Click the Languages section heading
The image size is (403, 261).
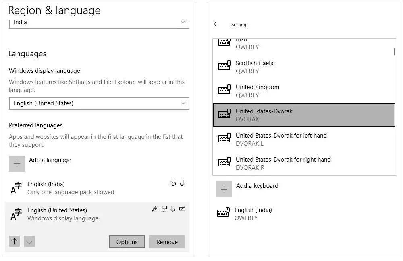click(27, 54)
